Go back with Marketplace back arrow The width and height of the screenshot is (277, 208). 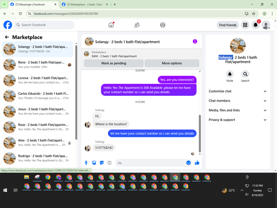(x=7, y=37)
